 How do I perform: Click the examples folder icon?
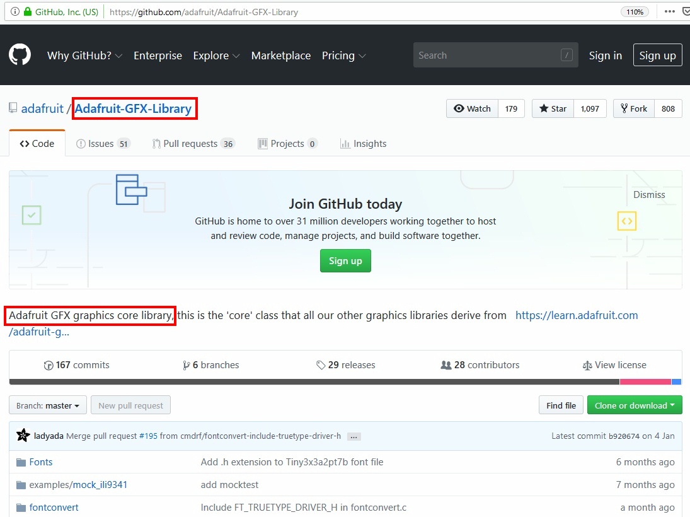coord(21,485)
